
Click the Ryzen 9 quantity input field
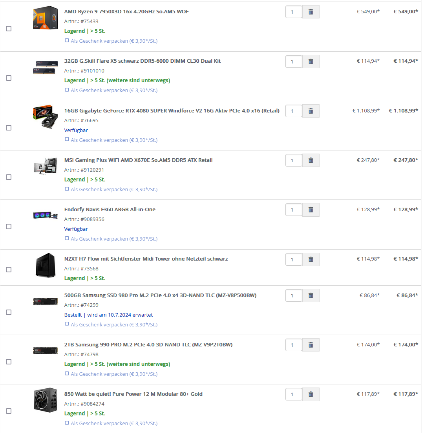tap(294, 12)
